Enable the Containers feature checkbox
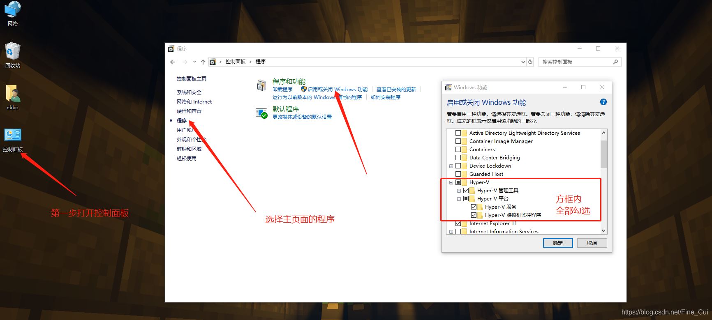The image size is (712, 320). pyautogui.click(x=458, y=150)
